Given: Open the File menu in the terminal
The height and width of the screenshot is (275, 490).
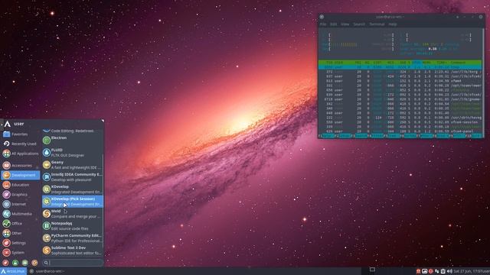Looking at the screenshot, I should [x=323, y=24].
